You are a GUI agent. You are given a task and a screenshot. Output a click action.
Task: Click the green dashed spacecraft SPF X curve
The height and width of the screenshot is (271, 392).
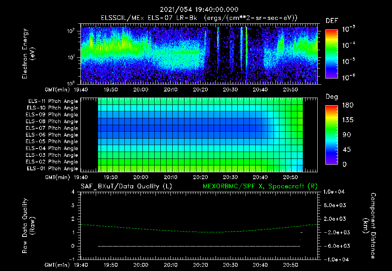[199, 232]
